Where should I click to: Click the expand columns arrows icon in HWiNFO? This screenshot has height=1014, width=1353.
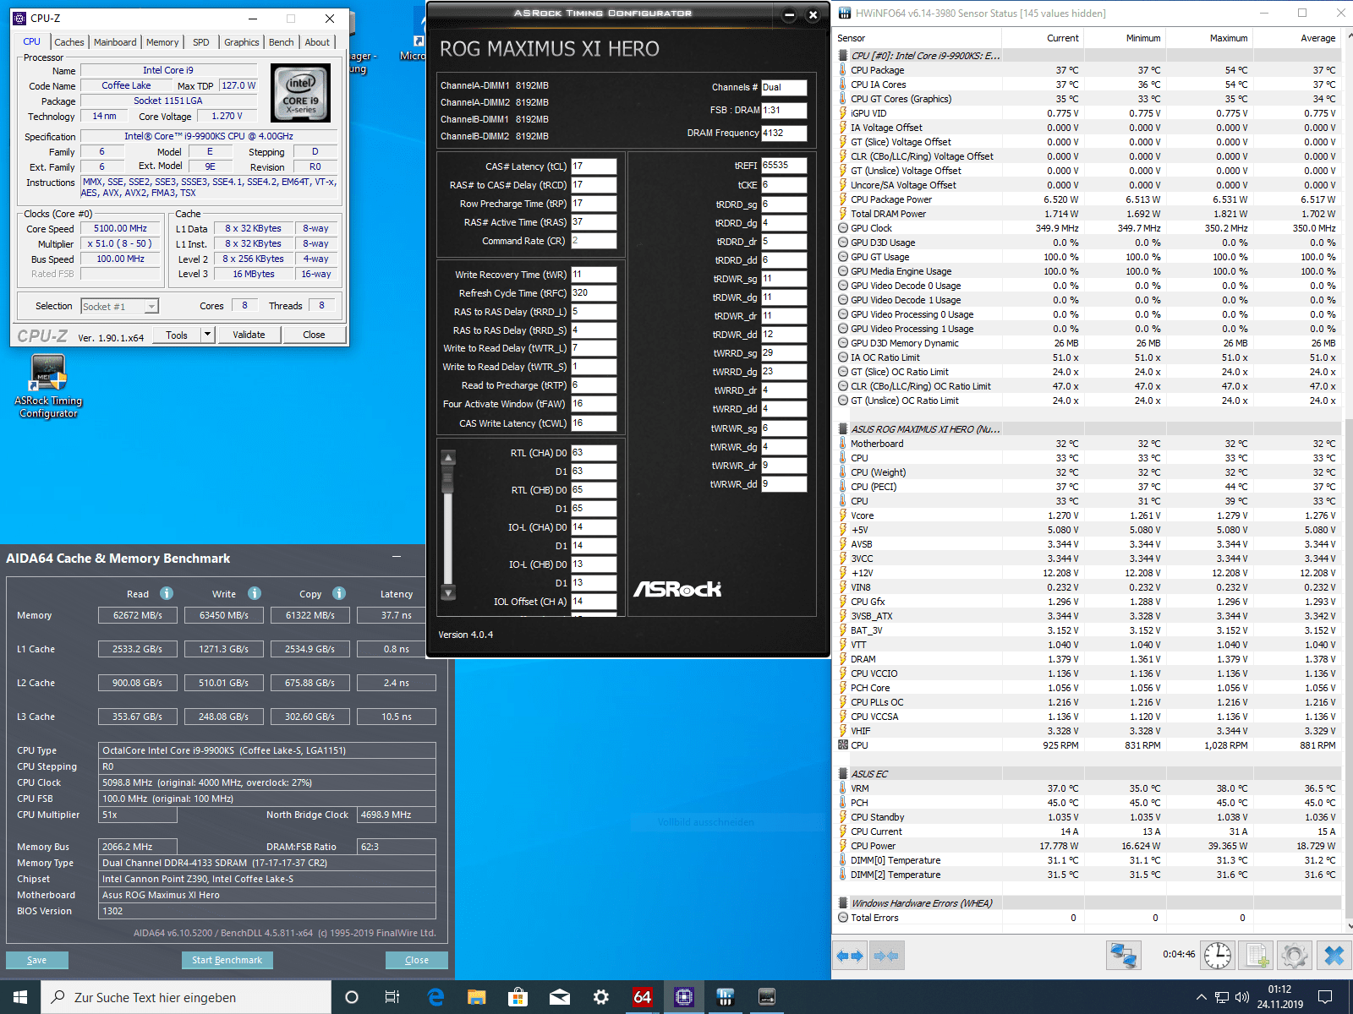click(850, 956)
